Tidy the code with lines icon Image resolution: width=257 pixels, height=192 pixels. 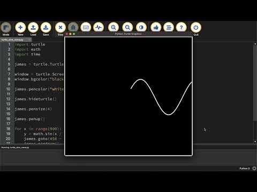click(x=169, y=27)
